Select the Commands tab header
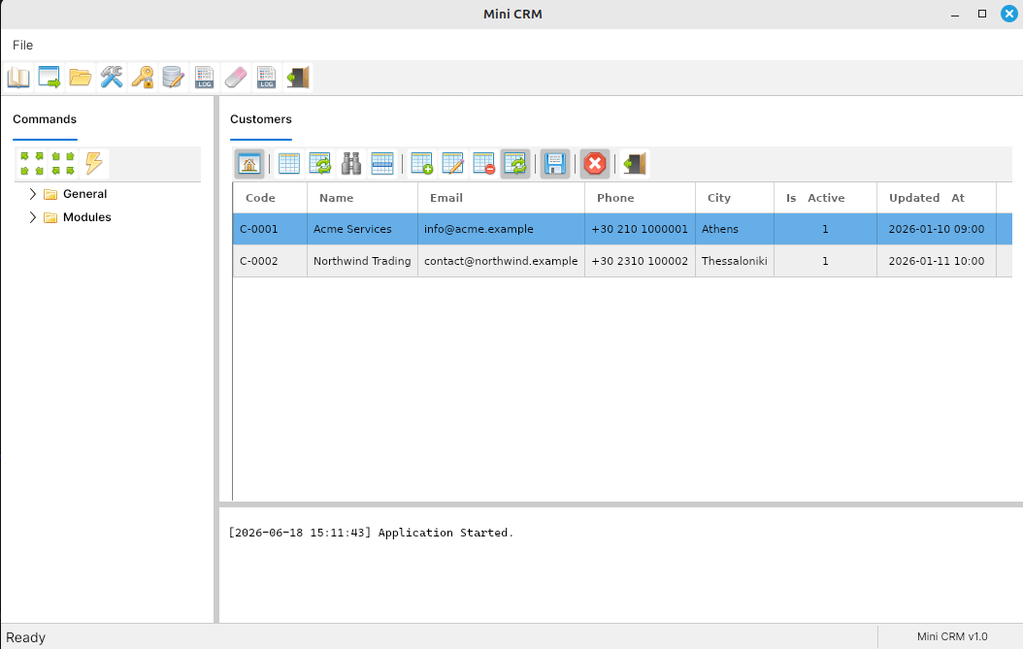The height and width of the screenshot is (649, 1023). (x=45, y=119)
